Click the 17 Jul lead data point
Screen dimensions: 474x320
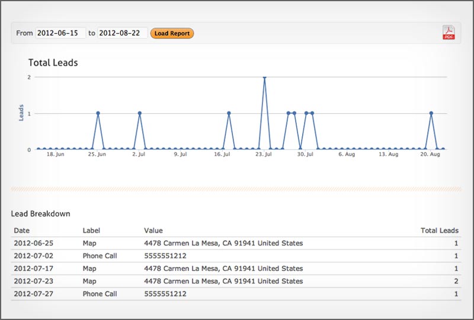(229, 113)
